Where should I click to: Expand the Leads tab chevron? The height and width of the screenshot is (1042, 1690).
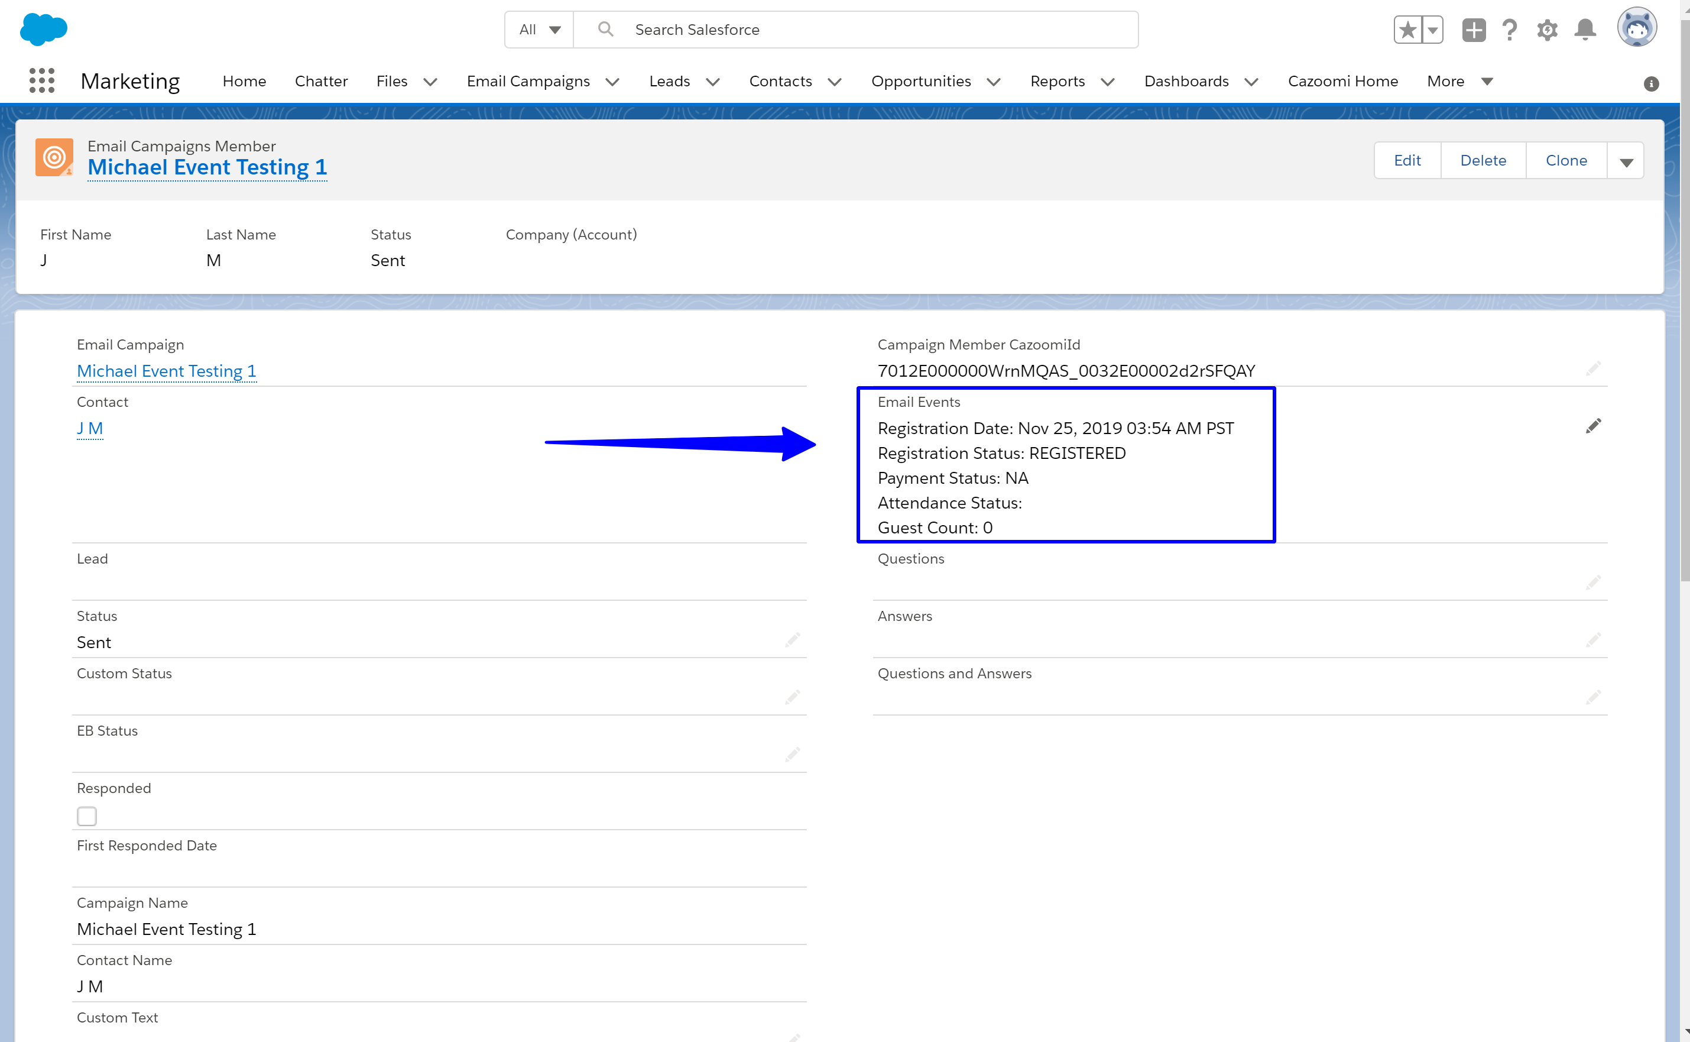pos(713,82)
